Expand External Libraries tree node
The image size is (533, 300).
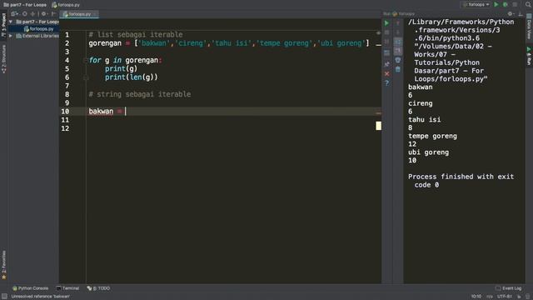[x=11, y=36]
